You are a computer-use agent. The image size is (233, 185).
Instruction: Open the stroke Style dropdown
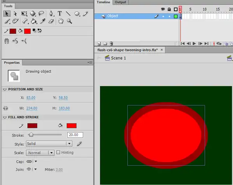click(x=49, y=144)
